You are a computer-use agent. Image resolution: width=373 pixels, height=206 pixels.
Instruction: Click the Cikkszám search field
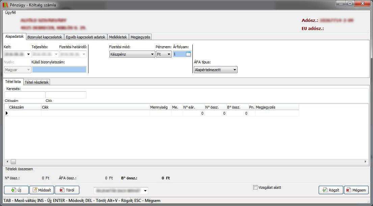click(25, 95)
